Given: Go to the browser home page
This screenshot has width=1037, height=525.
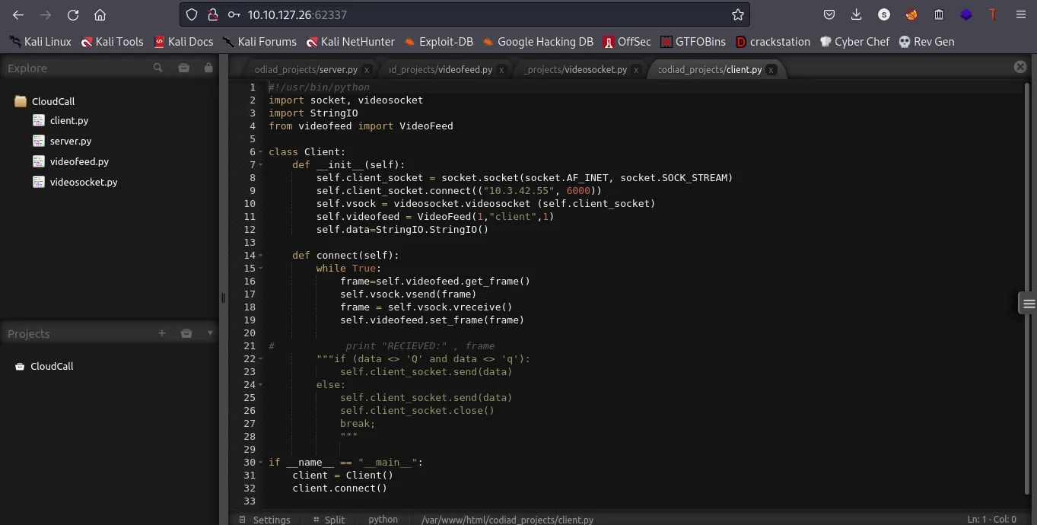Looking at the screenshot, I should pos(100,14).
